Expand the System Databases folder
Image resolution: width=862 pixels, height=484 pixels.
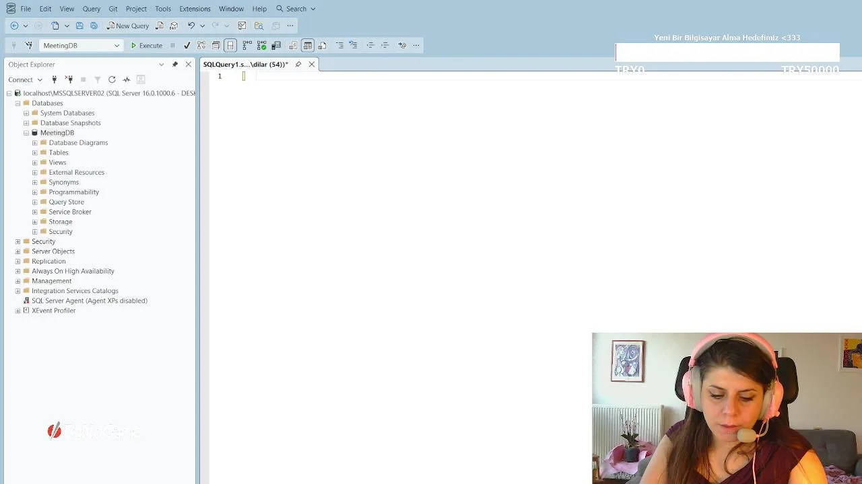(26, 113)
